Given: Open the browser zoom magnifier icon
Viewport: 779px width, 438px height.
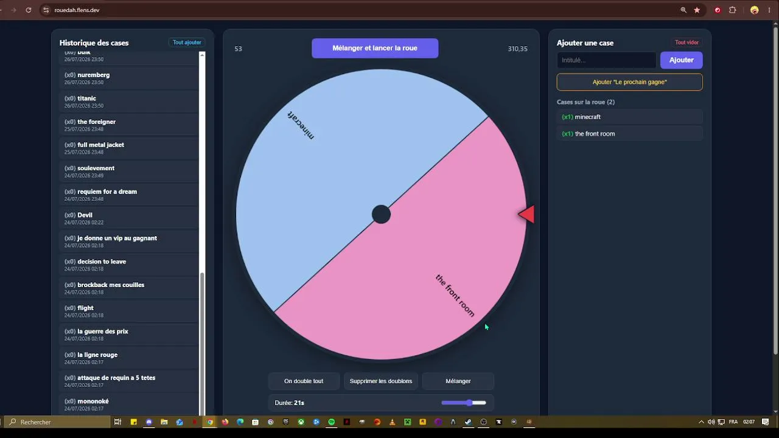Looking at the screenshot, I should [683, 10].
